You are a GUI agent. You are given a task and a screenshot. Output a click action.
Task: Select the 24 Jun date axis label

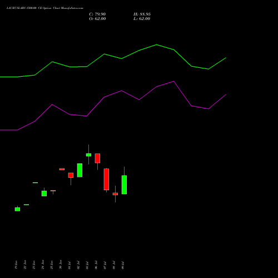pyautogui.click(x=43, y=265)
